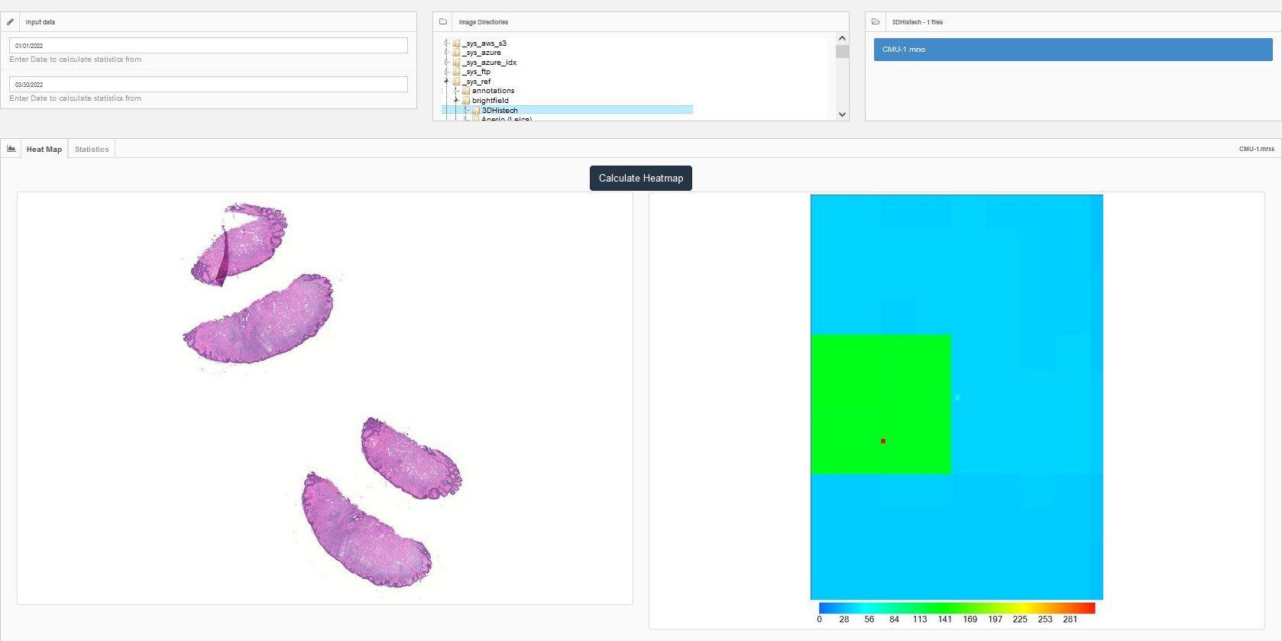Focus the 01/01/2022 start date field
This screenshot has height=641, width=1282.
point(208,46)
